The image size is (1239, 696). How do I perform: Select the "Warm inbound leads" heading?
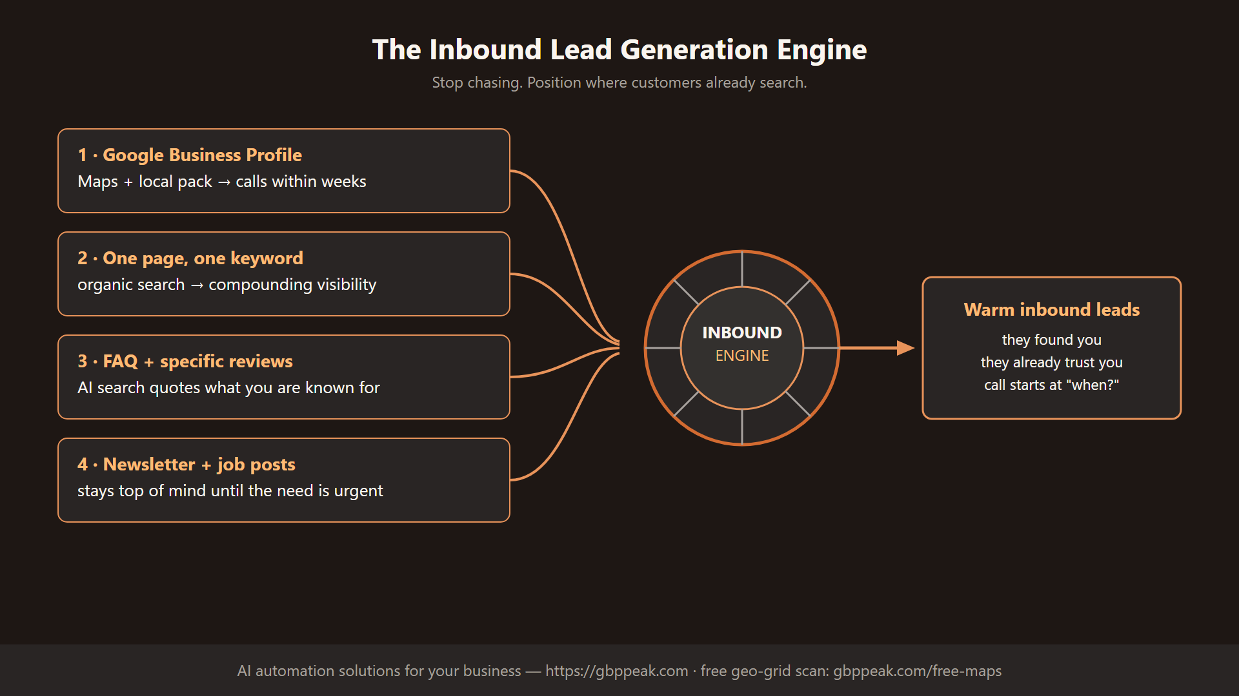(1052, 309)
